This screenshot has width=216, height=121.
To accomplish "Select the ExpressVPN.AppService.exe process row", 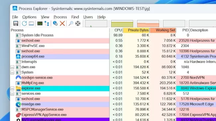I will [113, 115].
